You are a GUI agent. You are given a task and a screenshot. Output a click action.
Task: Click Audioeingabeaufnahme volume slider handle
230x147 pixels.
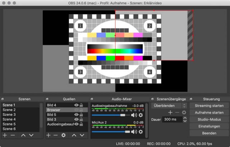tap(123, 115)
